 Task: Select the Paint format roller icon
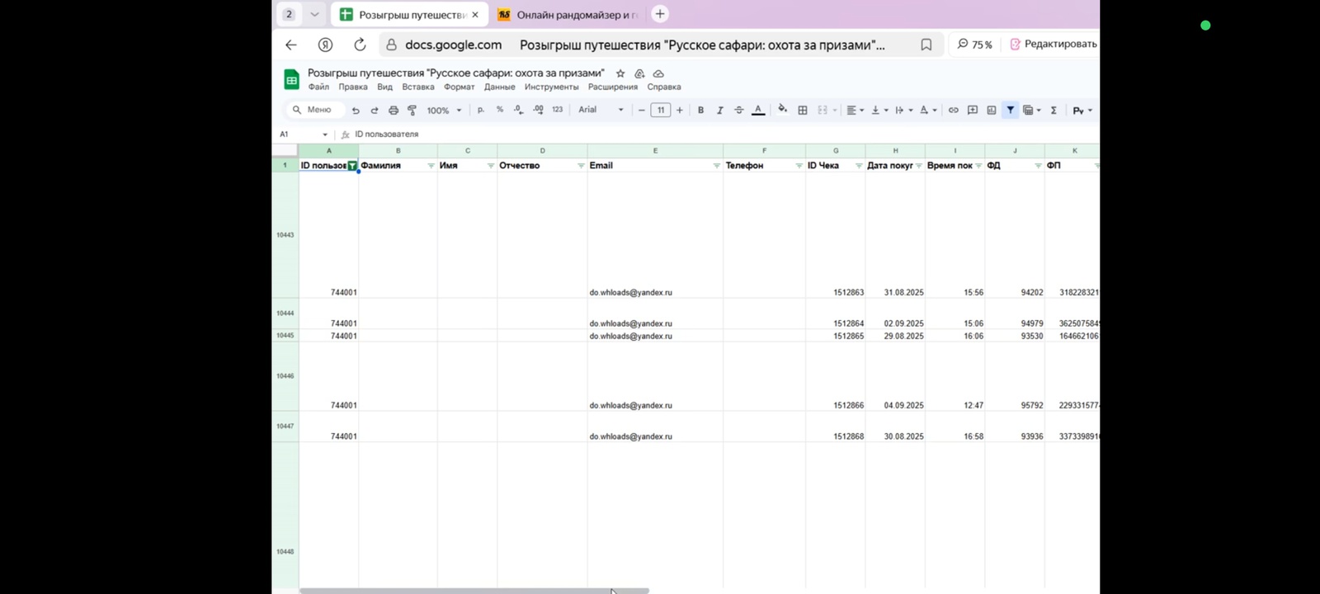(412, 111)
